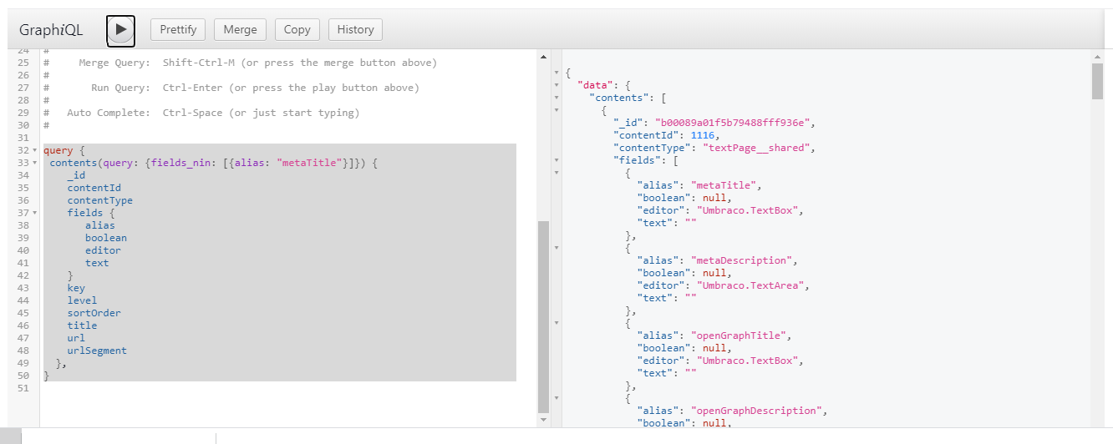
Task: Click the query editor vertical scrollbar thumb
Action: [x=544, y=317]
